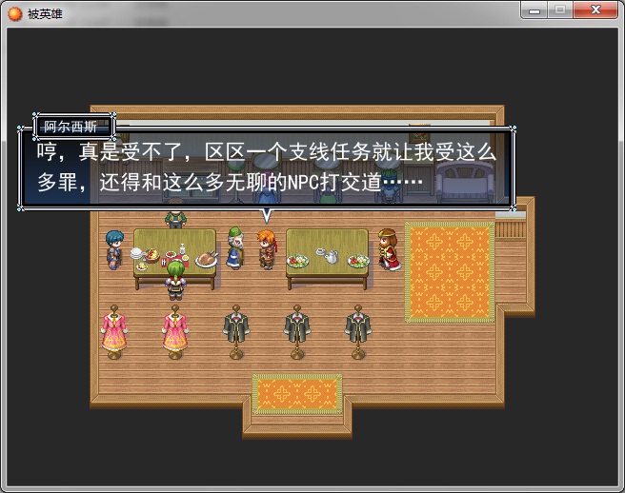Click the roast chicken on the left table
The image size is (625, 493).
pyautogui.click(x=207, y=259)
